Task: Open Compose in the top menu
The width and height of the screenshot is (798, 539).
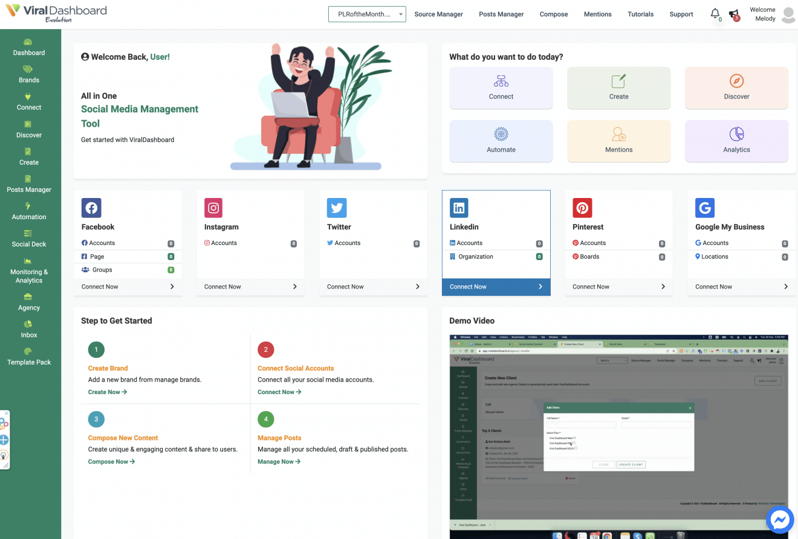Action: 554,14
